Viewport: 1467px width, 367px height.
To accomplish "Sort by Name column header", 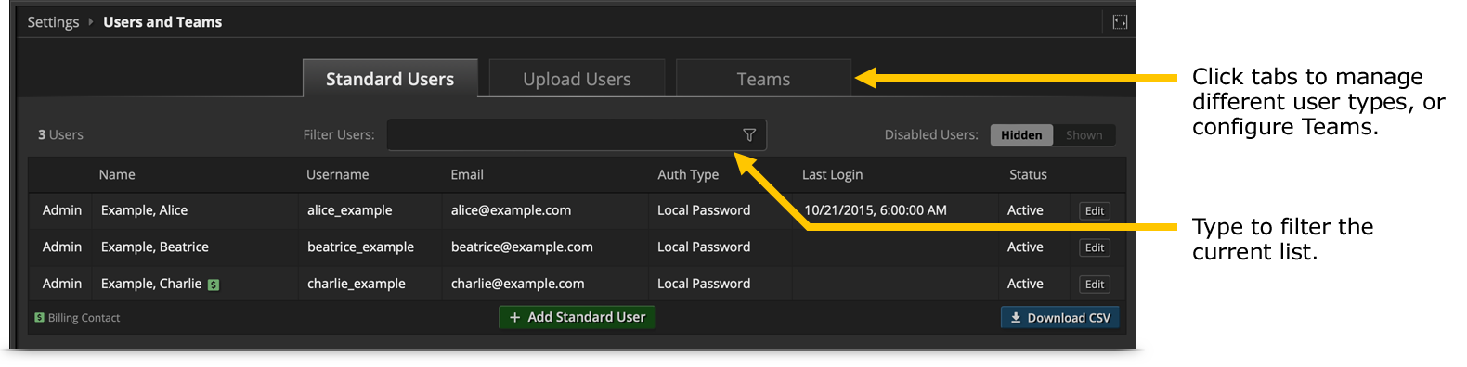I will (x=117, y=174).
